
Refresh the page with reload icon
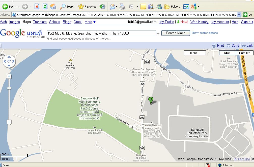[x=45, y=7]
